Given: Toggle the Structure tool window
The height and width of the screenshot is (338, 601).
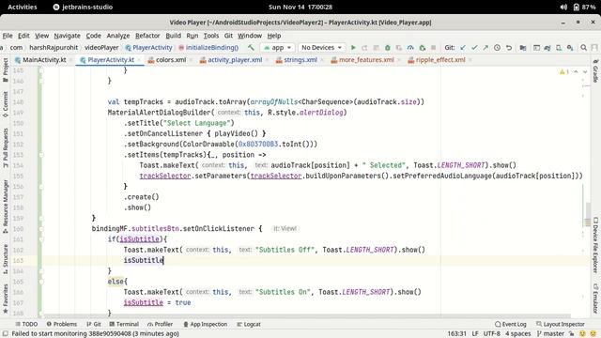Looking at the screenshot, I should (x=6, y=259).
